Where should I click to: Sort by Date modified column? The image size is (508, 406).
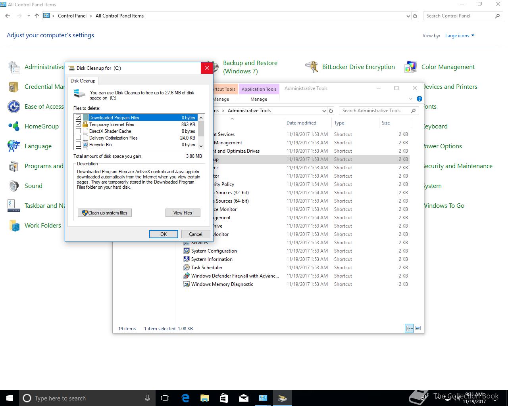pos(301,123)
